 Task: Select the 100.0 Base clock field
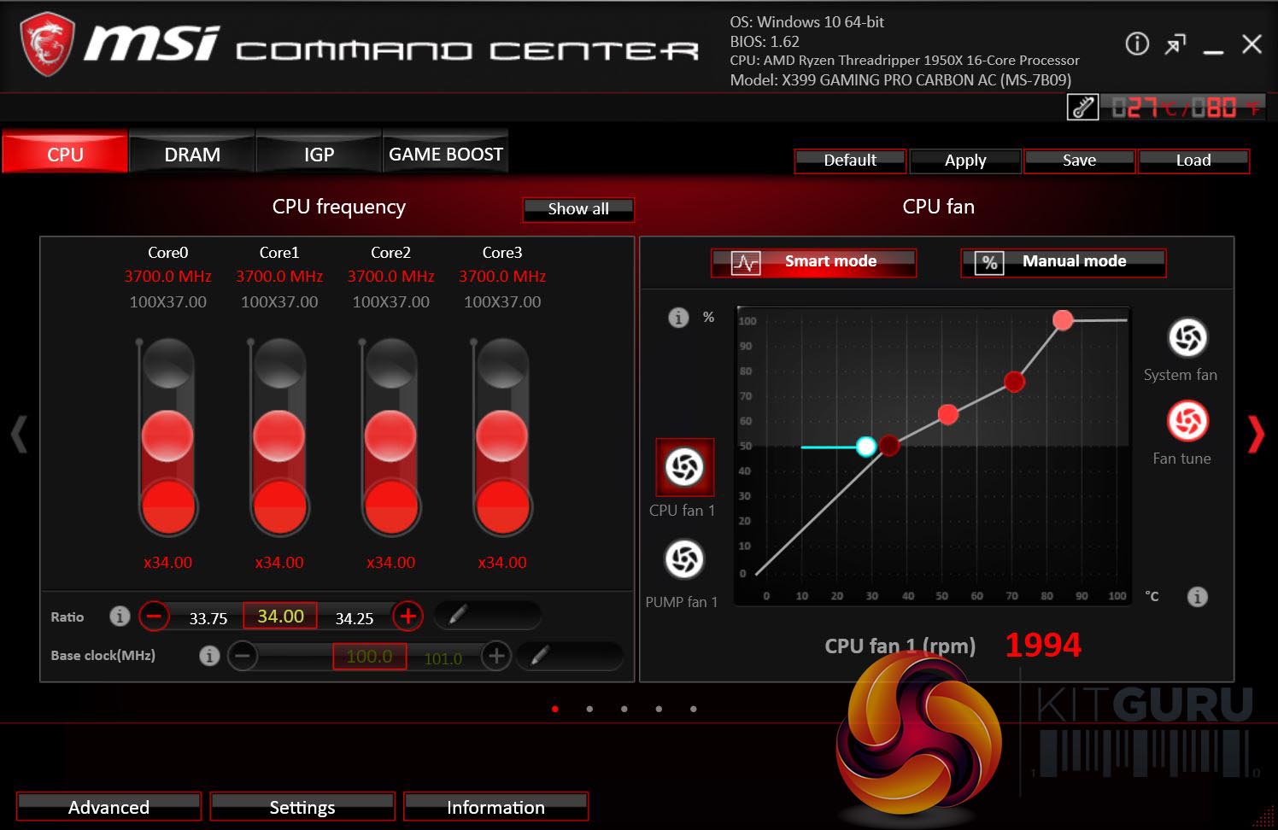[x=369, y=656]
